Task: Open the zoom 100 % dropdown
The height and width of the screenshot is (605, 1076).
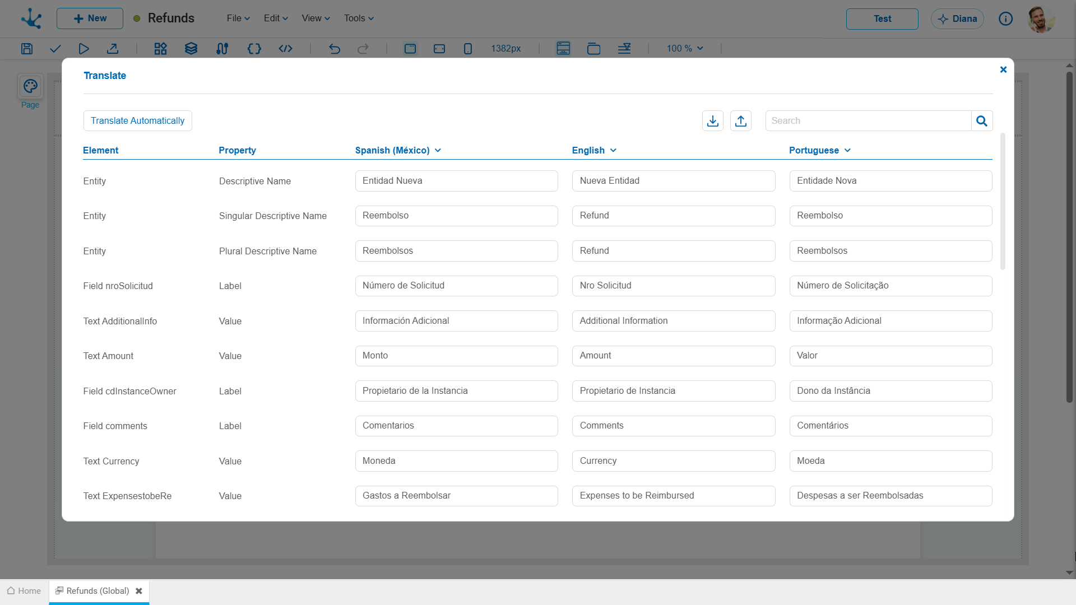Action: (x=685, y=49)
